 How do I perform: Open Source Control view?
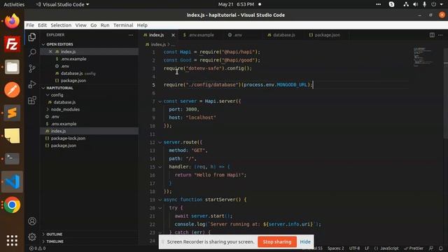click(x=32, y=69)
